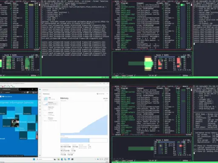The height and width of the screenshot is (163, 218).
Task: Click Threads column header in lower-right btop
Action: click(160, 88)
